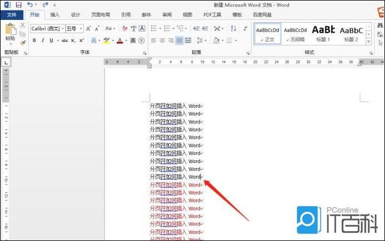Apply the 正文 style
Image resolution: width=385 pixels, height=241 pixels.
pyautogui.click(x=267, y=34)
